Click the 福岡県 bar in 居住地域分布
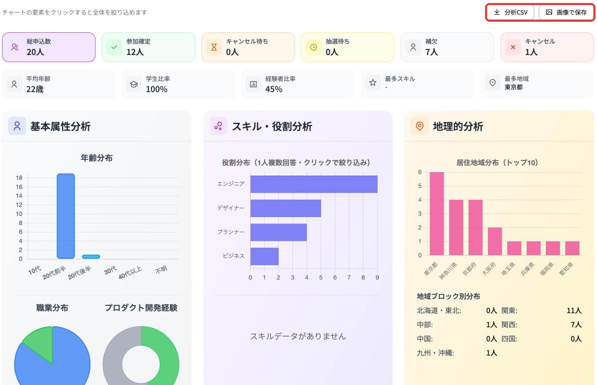The image size is (597, 385). (553, 248)
